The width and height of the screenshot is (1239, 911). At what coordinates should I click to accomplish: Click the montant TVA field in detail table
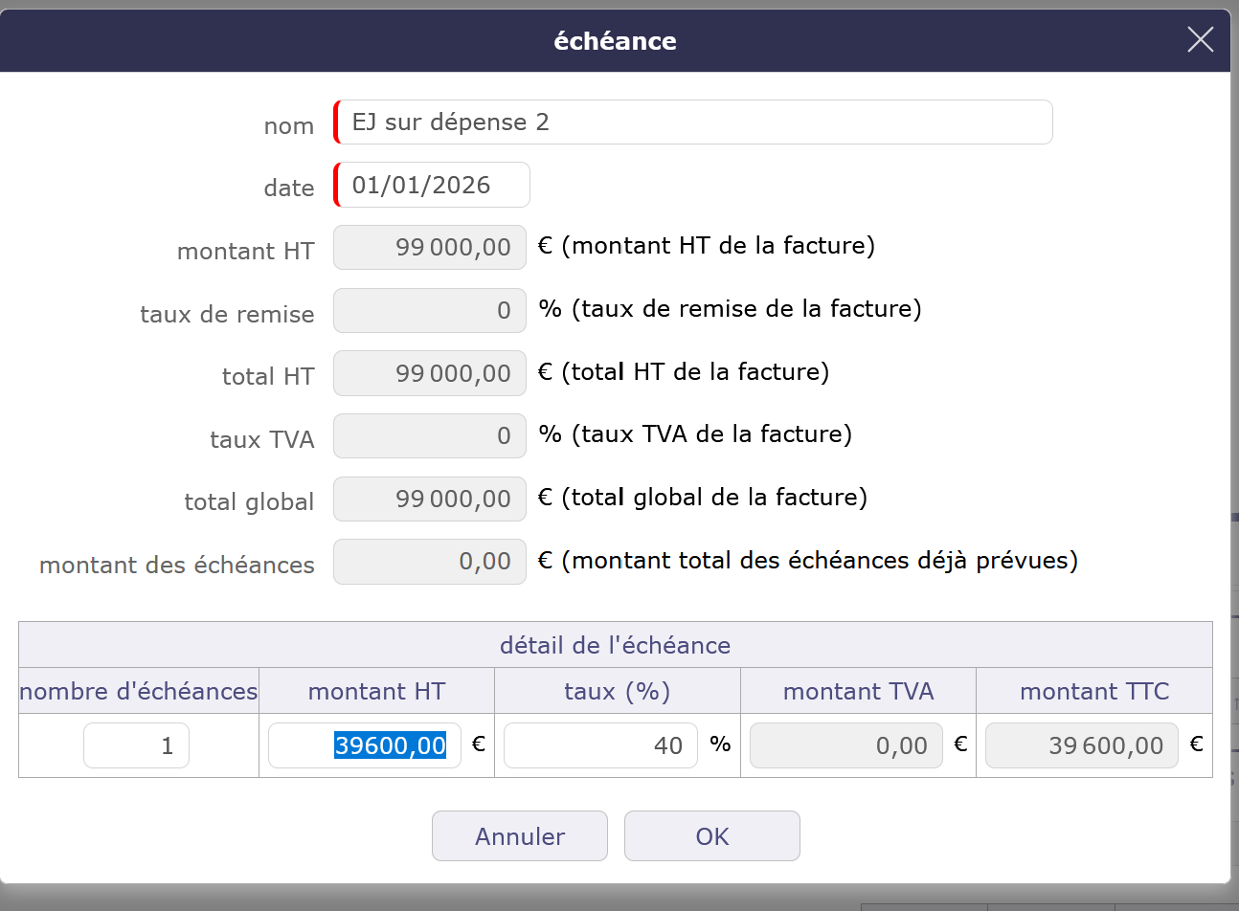tap(845, 745)
